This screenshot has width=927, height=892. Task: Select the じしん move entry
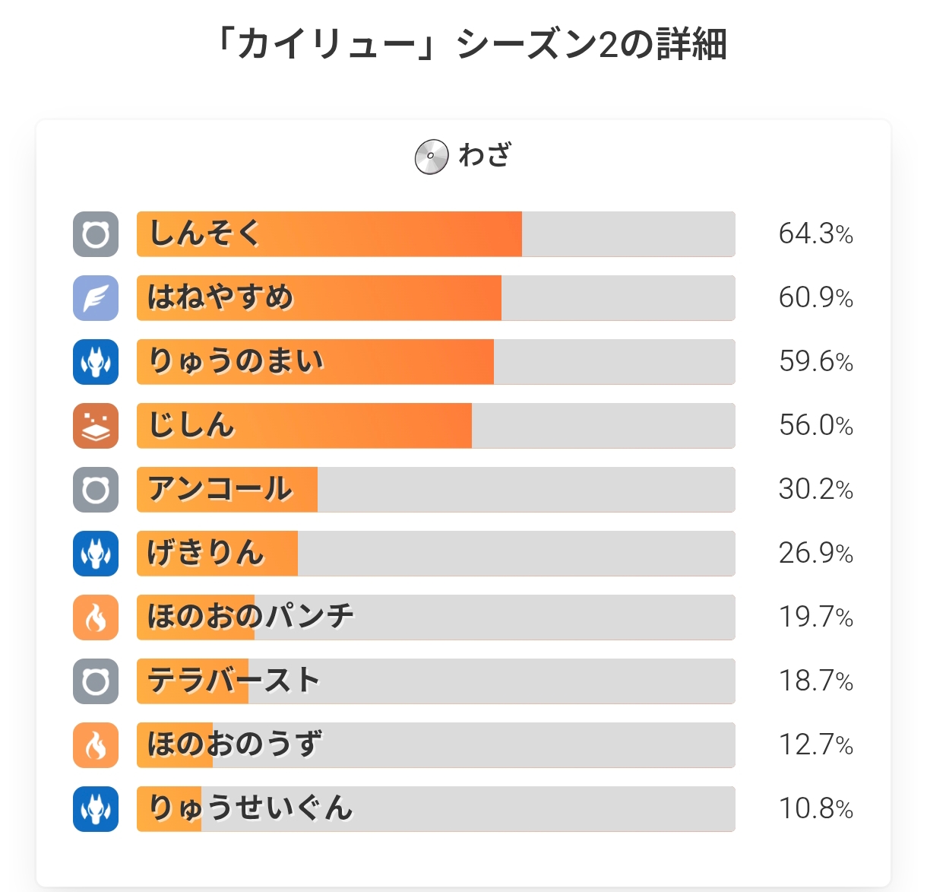[435, 426]
